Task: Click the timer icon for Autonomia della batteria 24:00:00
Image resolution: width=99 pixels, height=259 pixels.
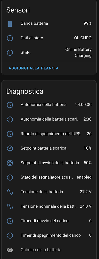Action: 10,104
